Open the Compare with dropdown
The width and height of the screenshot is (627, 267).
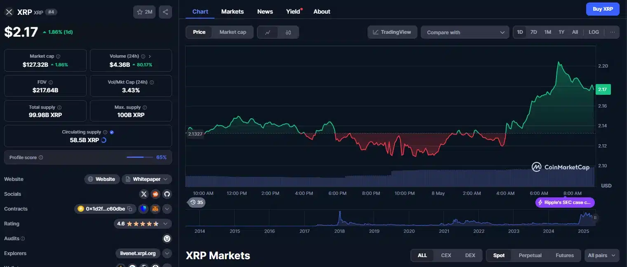[465, 32]
